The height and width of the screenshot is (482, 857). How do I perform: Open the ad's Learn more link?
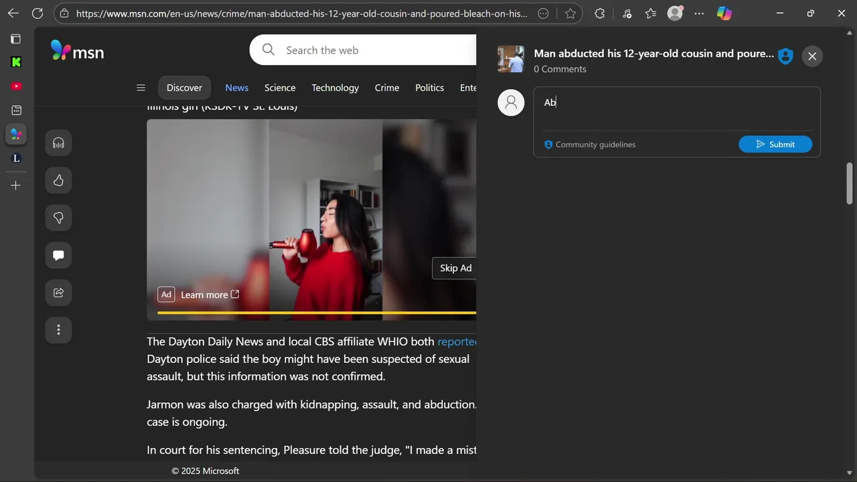tap(210, 295)
